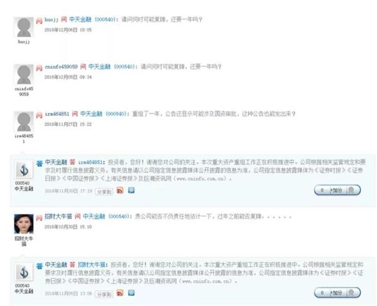
Task: Open cninfo459059 username link in question
Action: [x=61, y=66]
